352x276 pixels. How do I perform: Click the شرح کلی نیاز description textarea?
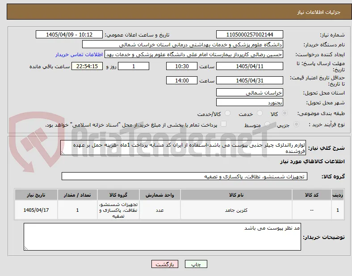[x=183, y=148]
